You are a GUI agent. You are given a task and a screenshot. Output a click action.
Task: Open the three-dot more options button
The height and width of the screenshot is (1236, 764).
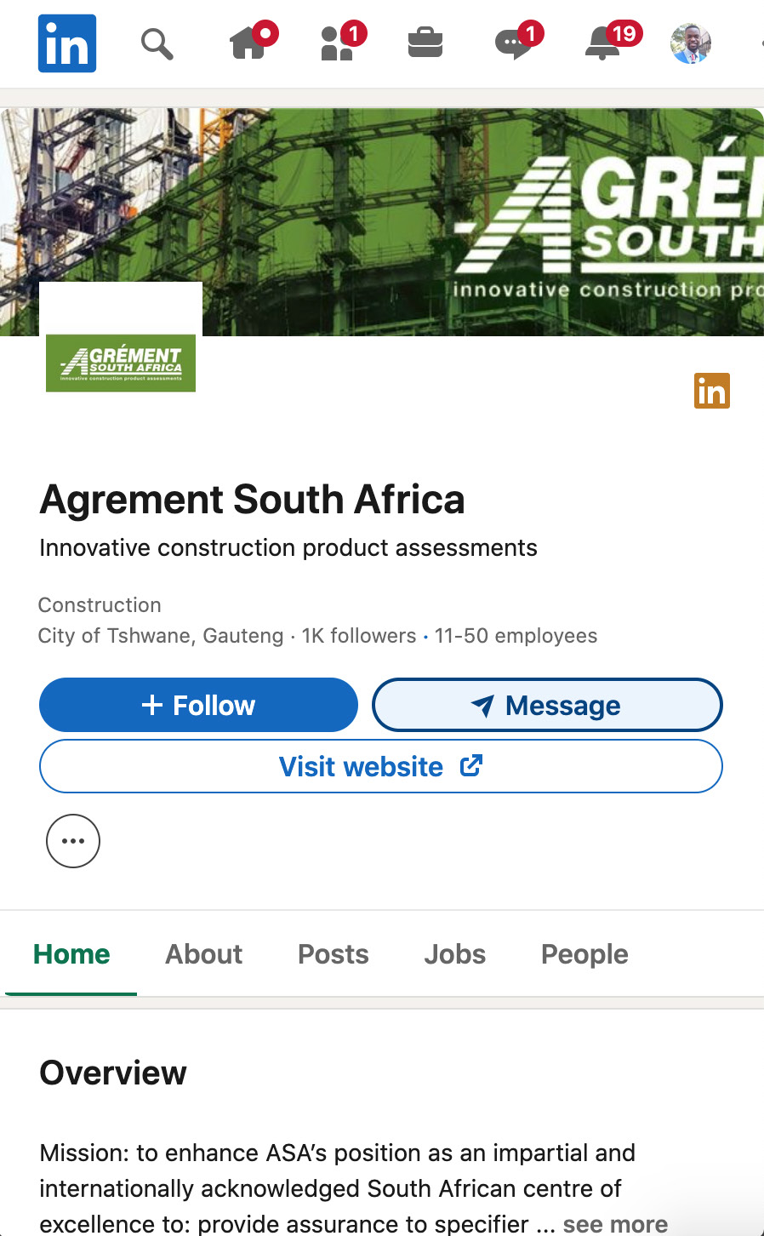[x=73, y=841]
